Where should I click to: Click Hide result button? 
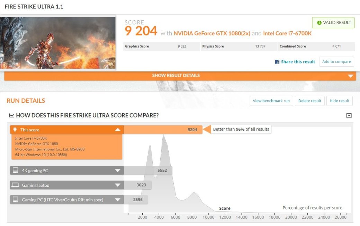point(339,101)
